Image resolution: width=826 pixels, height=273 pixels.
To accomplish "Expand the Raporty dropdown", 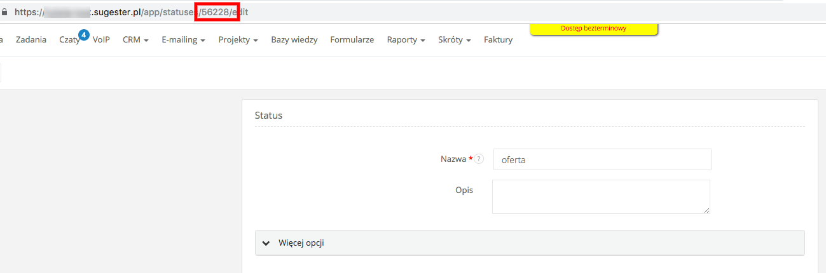I will 406,40.
